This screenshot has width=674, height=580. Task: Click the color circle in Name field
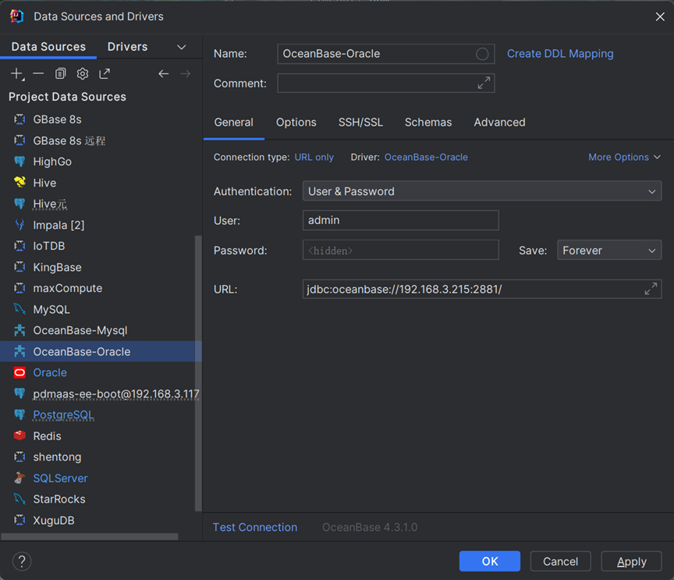(x=482, y=54)
